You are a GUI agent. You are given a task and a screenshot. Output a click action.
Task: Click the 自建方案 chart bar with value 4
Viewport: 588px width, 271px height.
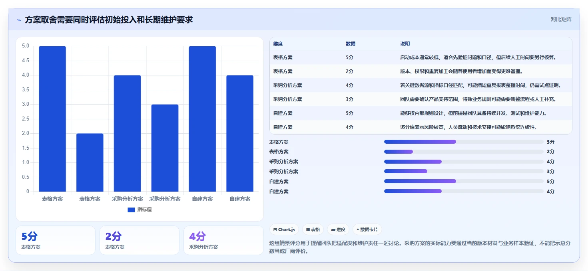click(x=240, y=133)
